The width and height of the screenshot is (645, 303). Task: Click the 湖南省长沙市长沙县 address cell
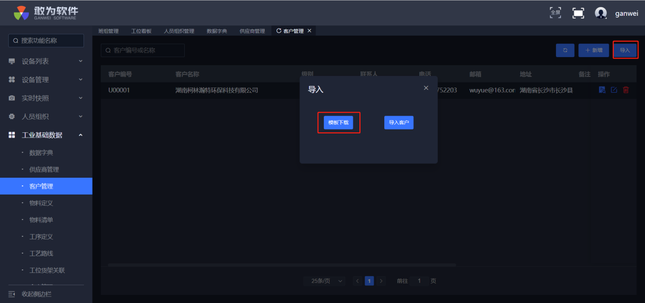[x=546, y=90]
